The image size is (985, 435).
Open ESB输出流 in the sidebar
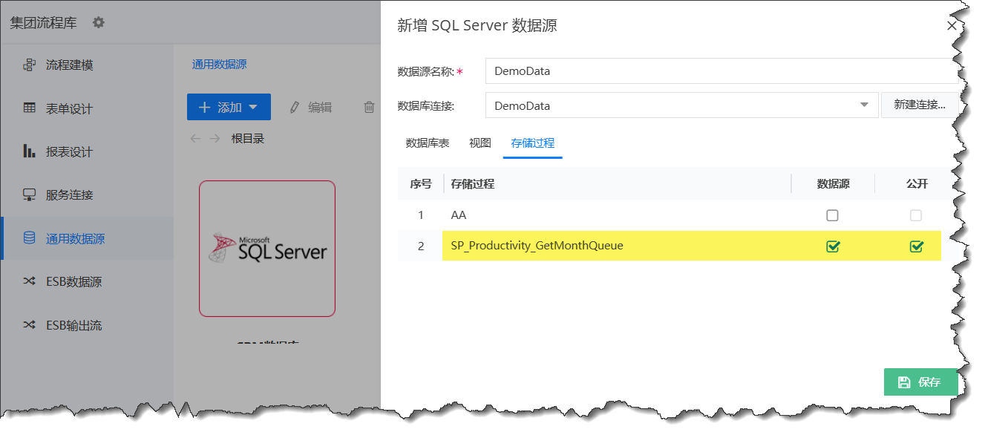[x=73, y=325]
